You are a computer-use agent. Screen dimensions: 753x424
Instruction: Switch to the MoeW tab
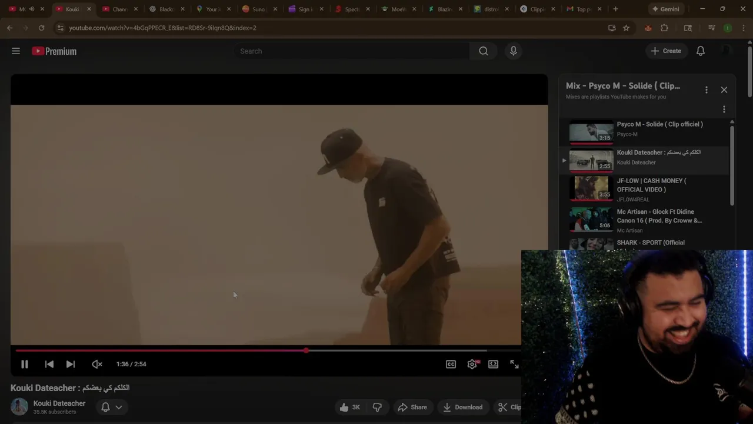pyautogui.click(x=398, y=9)
